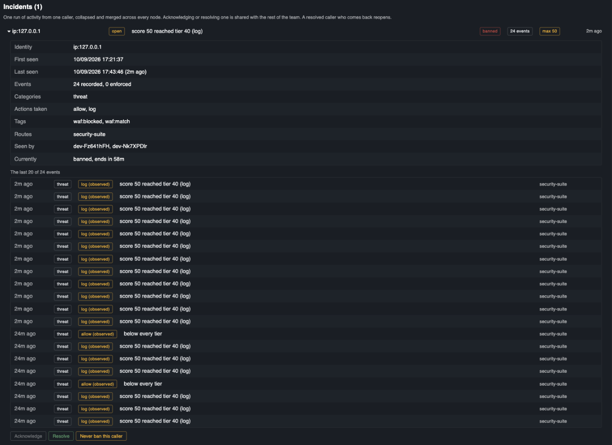Click the '2m ago' timestamp in incident header
Screen dimensions: 612x445
pos(594,31)
